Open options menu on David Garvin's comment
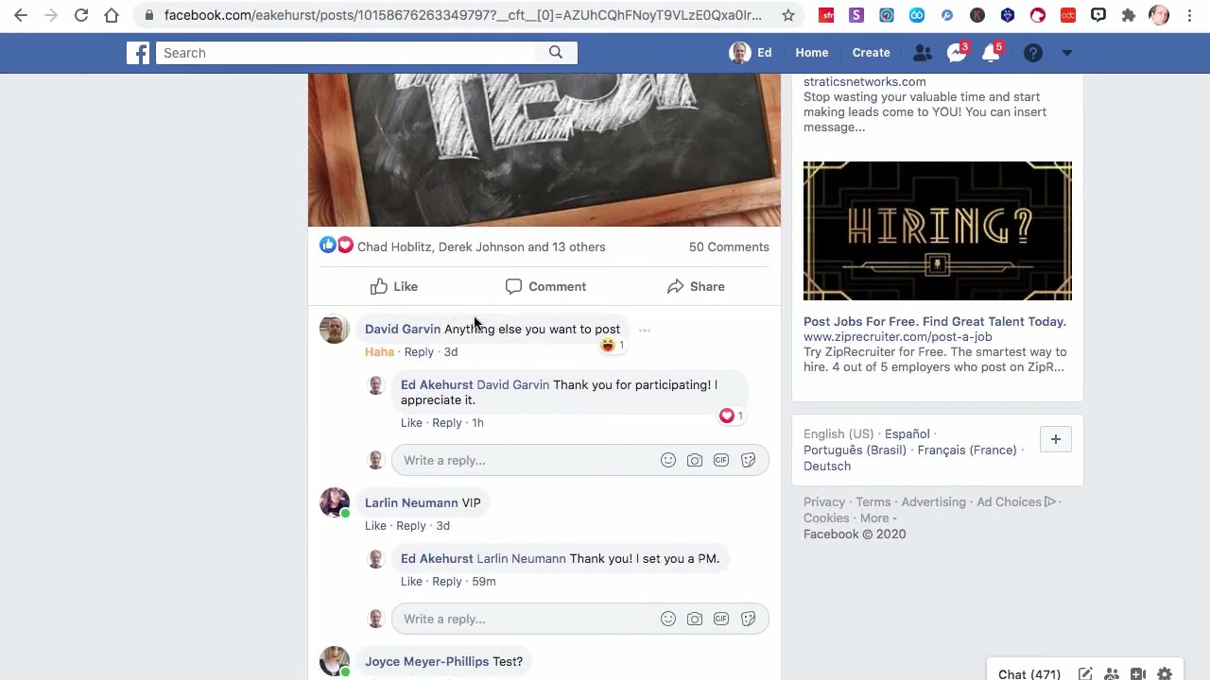Screen dimensions: 1210x680 click(x=644, y=330)
